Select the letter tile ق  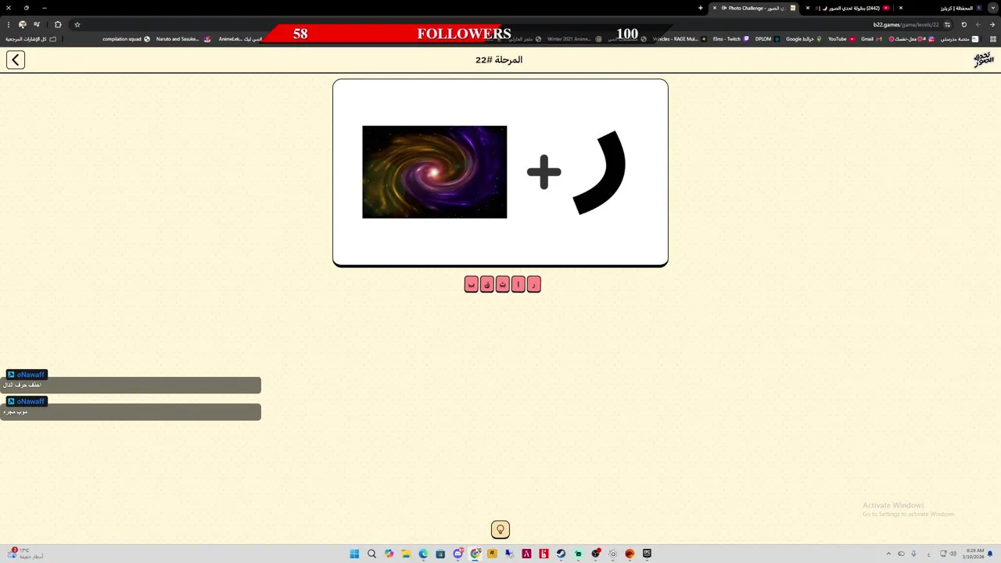tap(486, 285)
